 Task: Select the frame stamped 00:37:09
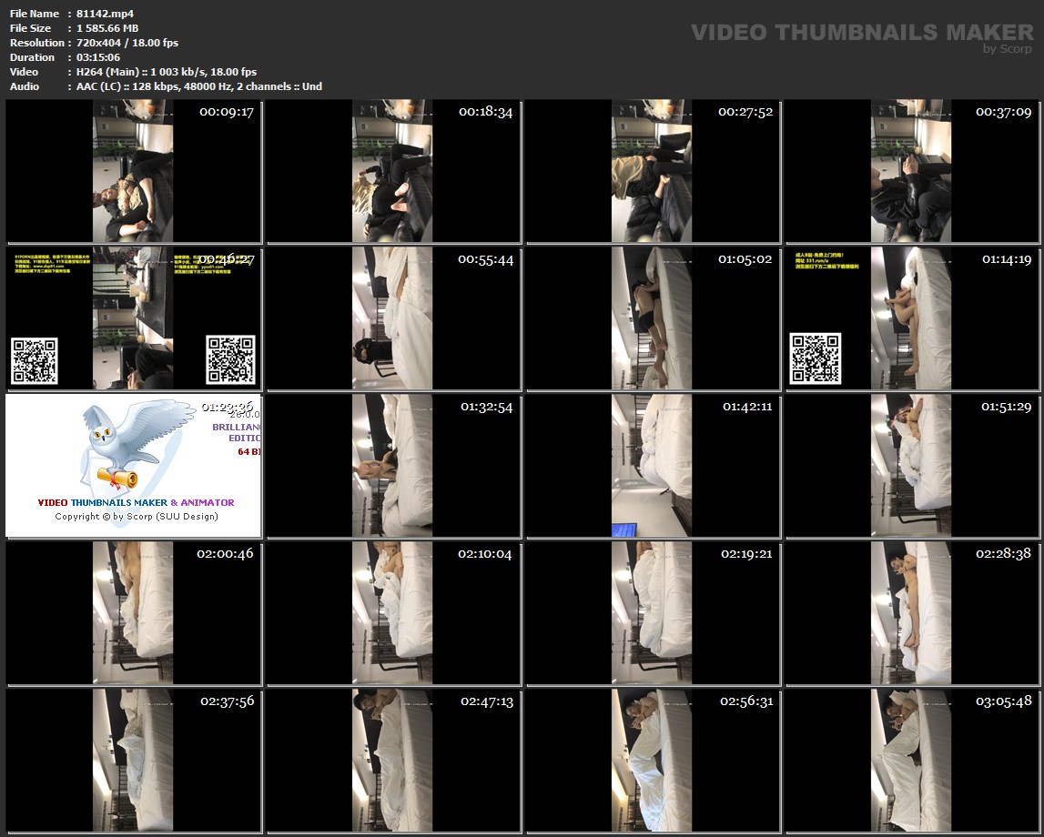point(911,171)
